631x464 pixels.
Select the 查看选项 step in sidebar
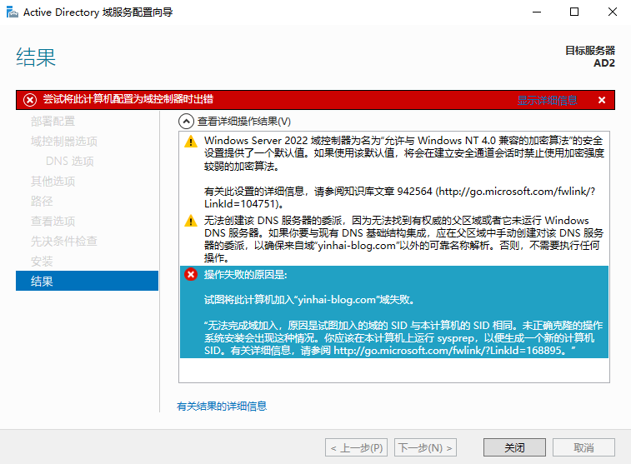pos(53,221)
